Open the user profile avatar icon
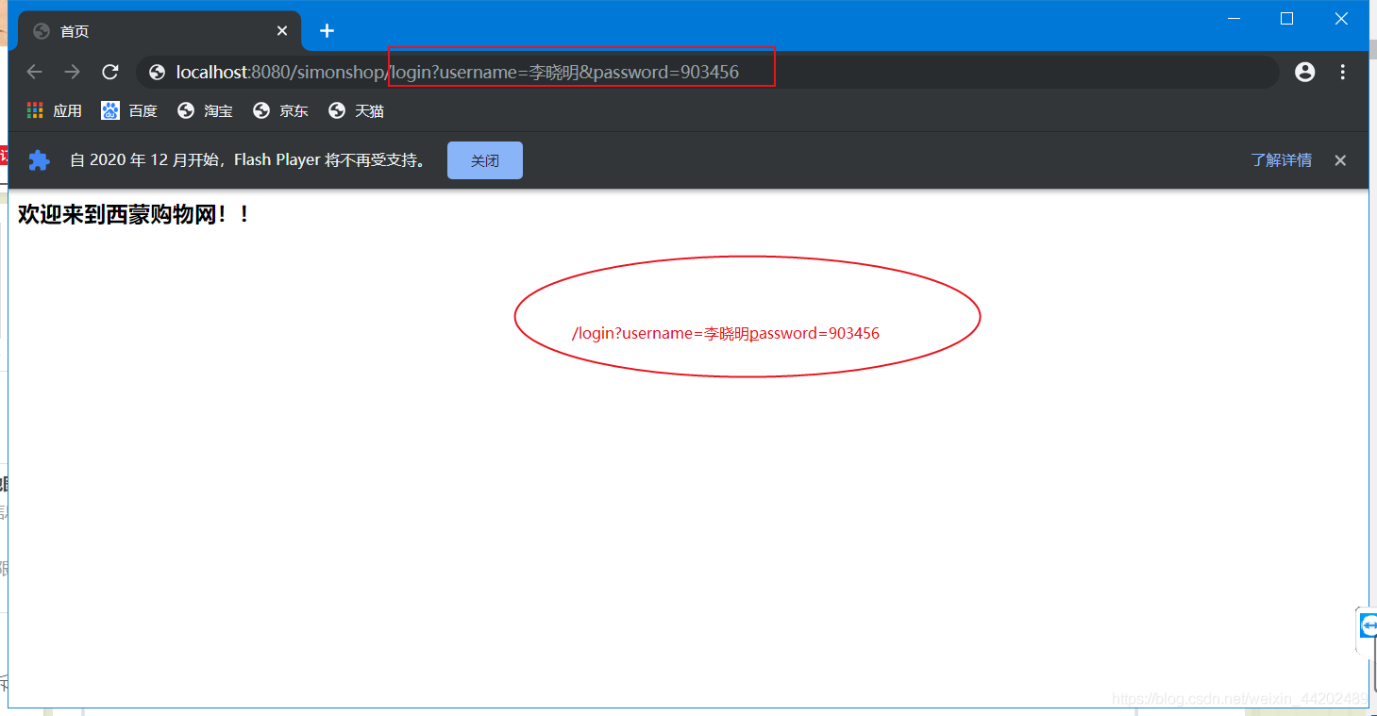The height and width of the screenshot is (716, 1377). pos(1305,72)
